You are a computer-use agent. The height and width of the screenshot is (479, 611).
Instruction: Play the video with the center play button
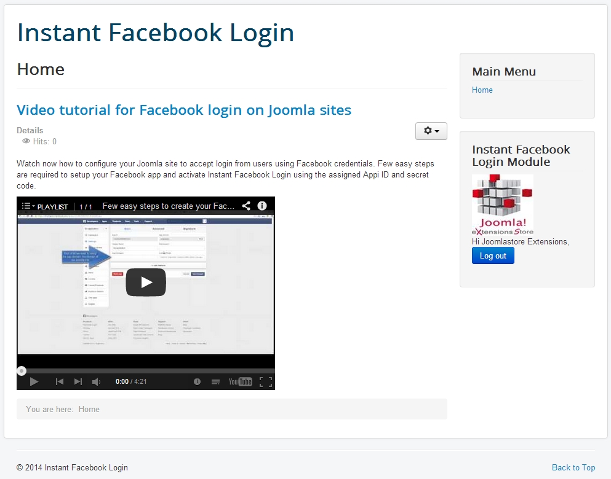pyautogui.click(x=146, y=282)
